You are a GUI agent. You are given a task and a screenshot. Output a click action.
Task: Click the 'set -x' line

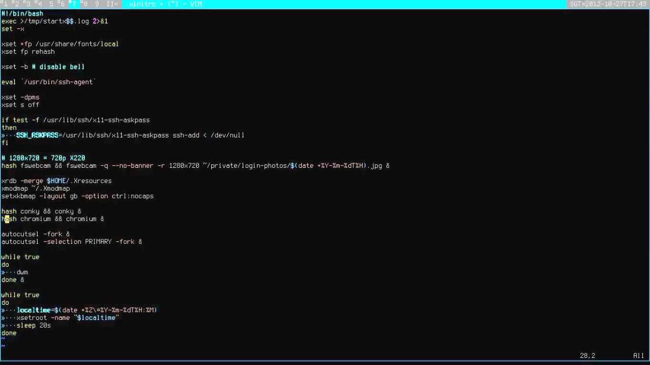13,28
